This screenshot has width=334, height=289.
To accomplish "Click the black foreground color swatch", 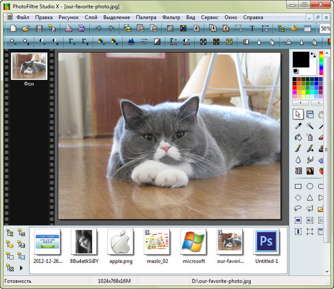I will 300,58.
